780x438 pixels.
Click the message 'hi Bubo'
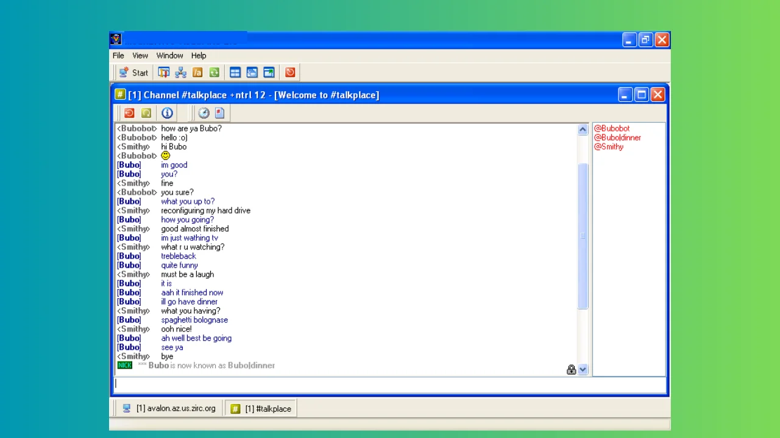point(174,147)
